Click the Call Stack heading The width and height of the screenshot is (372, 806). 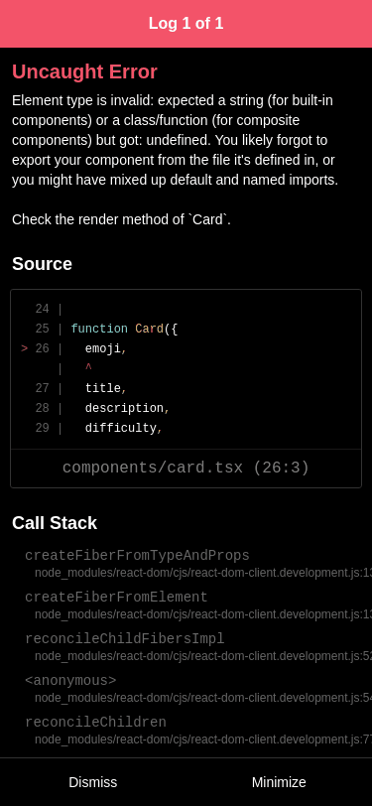(55, 523)
